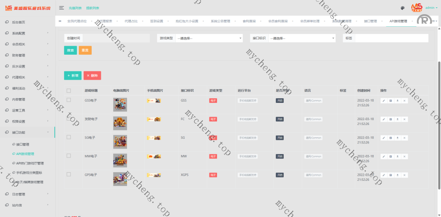Viewport: 441px width, 217px height.
Task: Open the theme palette icon
Action: (403, 8)
